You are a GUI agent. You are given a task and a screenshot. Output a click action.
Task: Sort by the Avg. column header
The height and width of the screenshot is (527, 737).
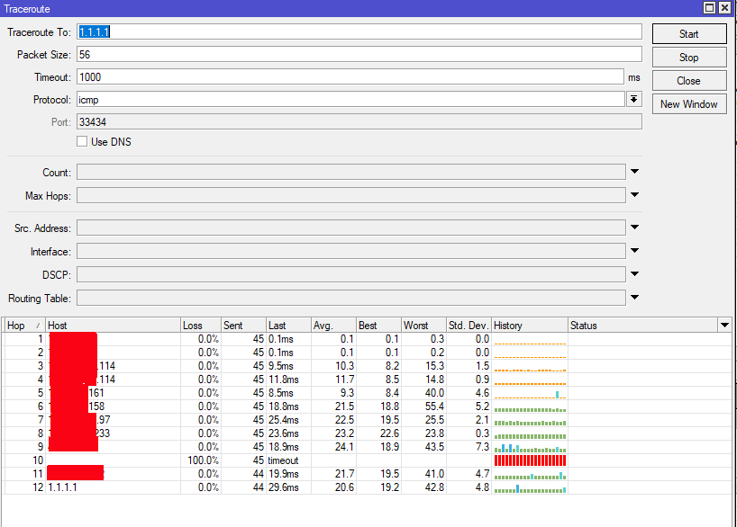click(333, 326)
